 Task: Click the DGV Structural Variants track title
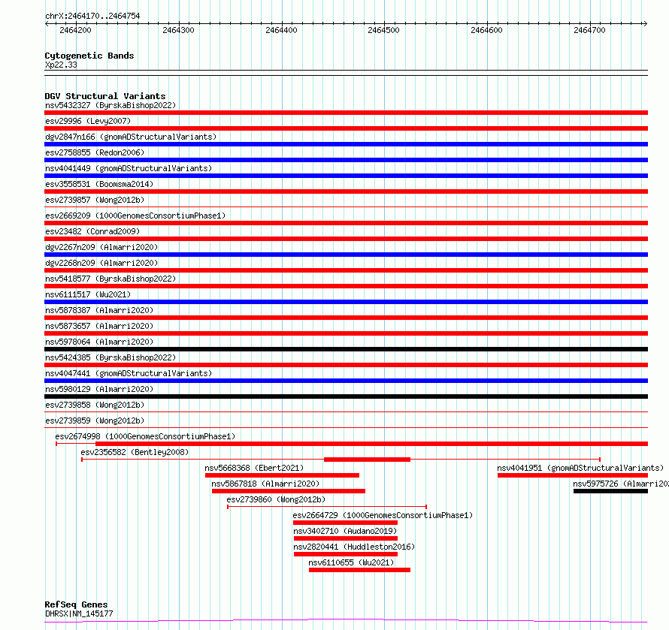[105, 96]
